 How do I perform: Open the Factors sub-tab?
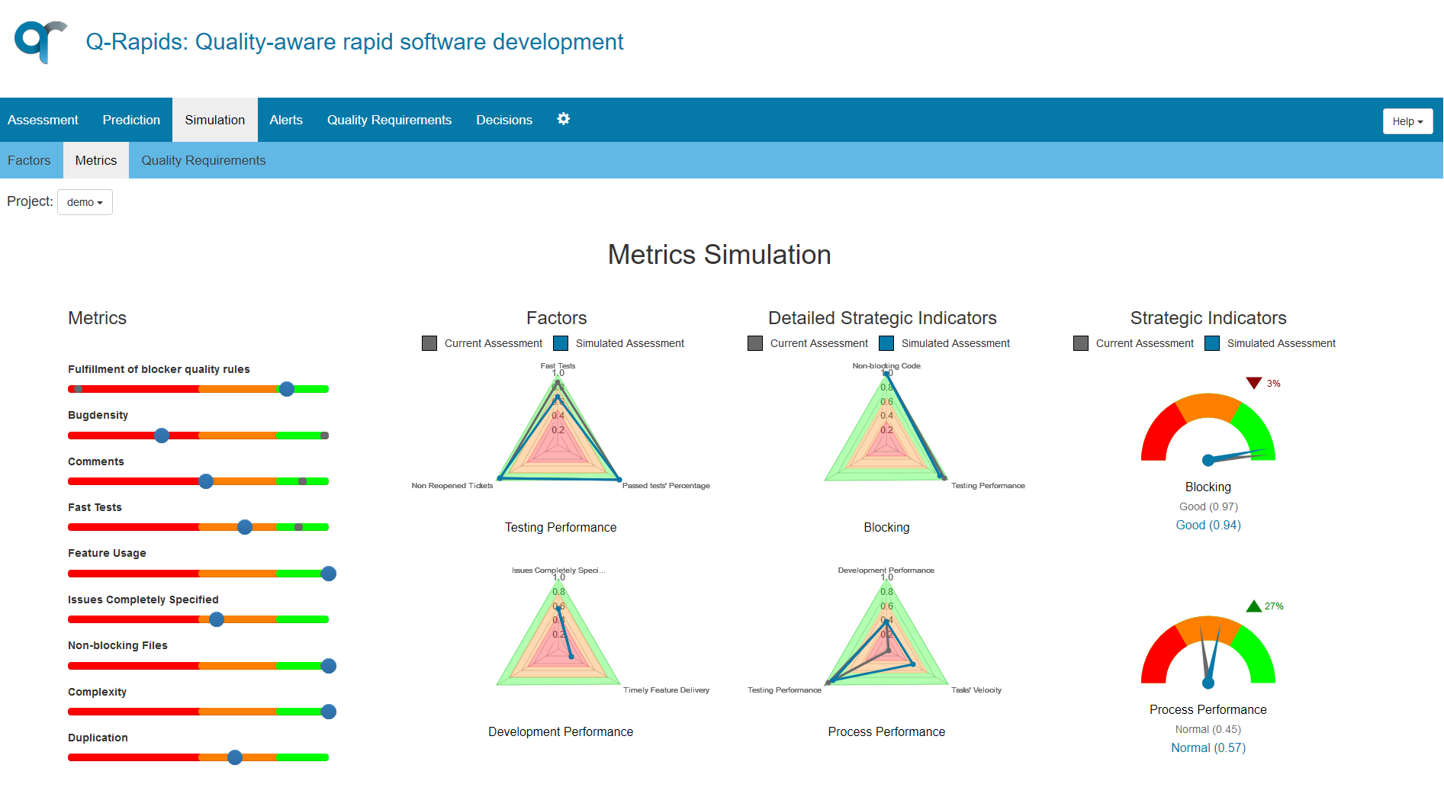click(x=29, y=160)
